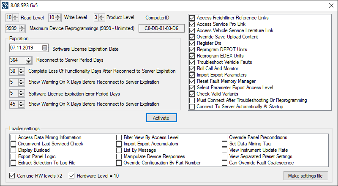Click the spinner beside value 45
This screenshot has width=338, height=186.
(21, 104)
